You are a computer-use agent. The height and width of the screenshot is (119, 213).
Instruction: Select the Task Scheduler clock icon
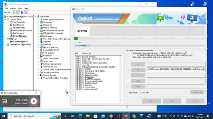tap(11, 22)
